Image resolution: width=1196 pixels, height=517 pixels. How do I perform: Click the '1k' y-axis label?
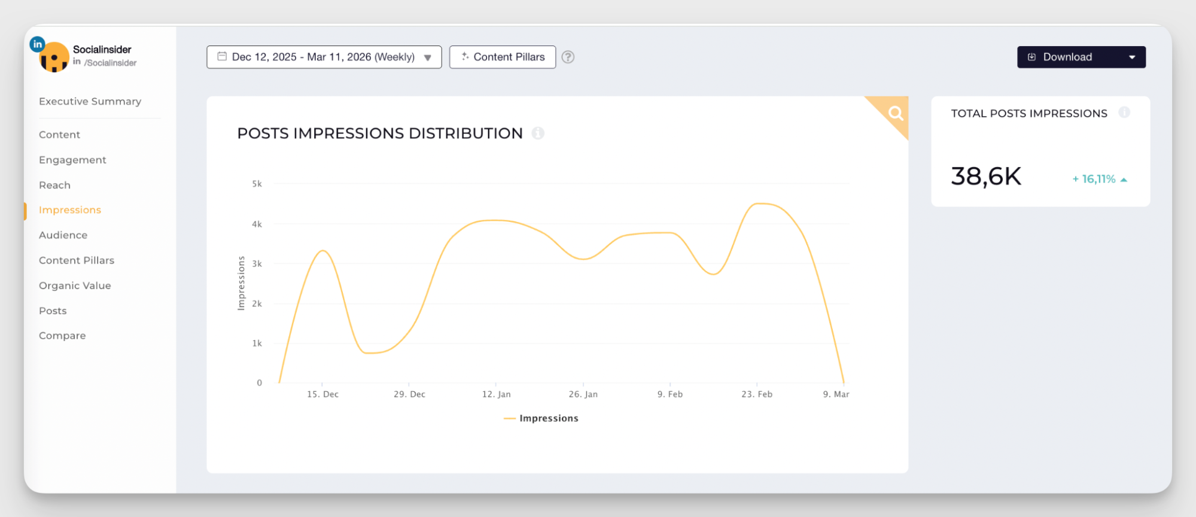[x=257, y=343]
